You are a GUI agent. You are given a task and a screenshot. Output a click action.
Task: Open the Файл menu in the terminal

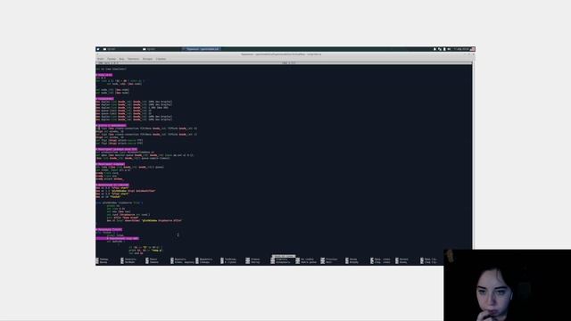101,59
